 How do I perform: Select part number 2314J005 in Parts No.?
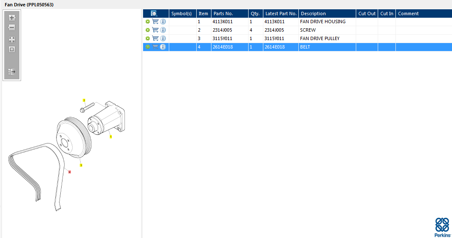[222, 30]
